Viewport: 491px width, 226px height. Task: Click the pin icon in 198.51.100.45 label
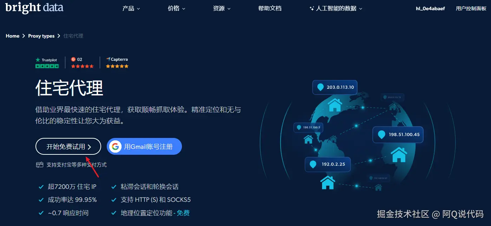tap(381, 134)
